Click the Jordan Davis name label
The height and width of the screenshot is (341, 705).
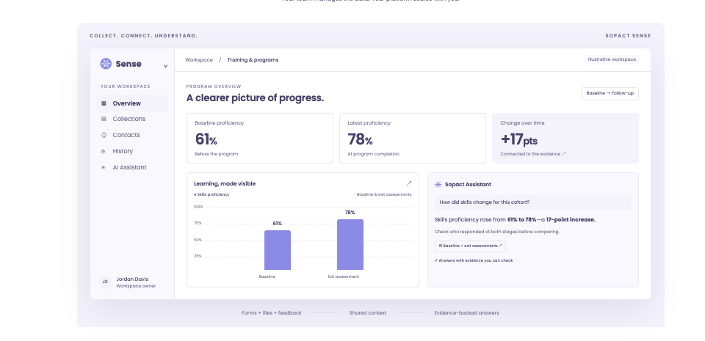(132, 279)
